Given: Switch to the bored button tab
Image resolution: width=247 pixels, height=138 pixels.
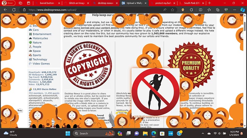Looking at the screenshot, I should coord(47,3).
